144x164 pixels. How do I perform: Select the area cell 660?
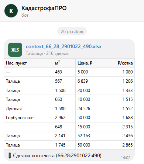[64, 99]
